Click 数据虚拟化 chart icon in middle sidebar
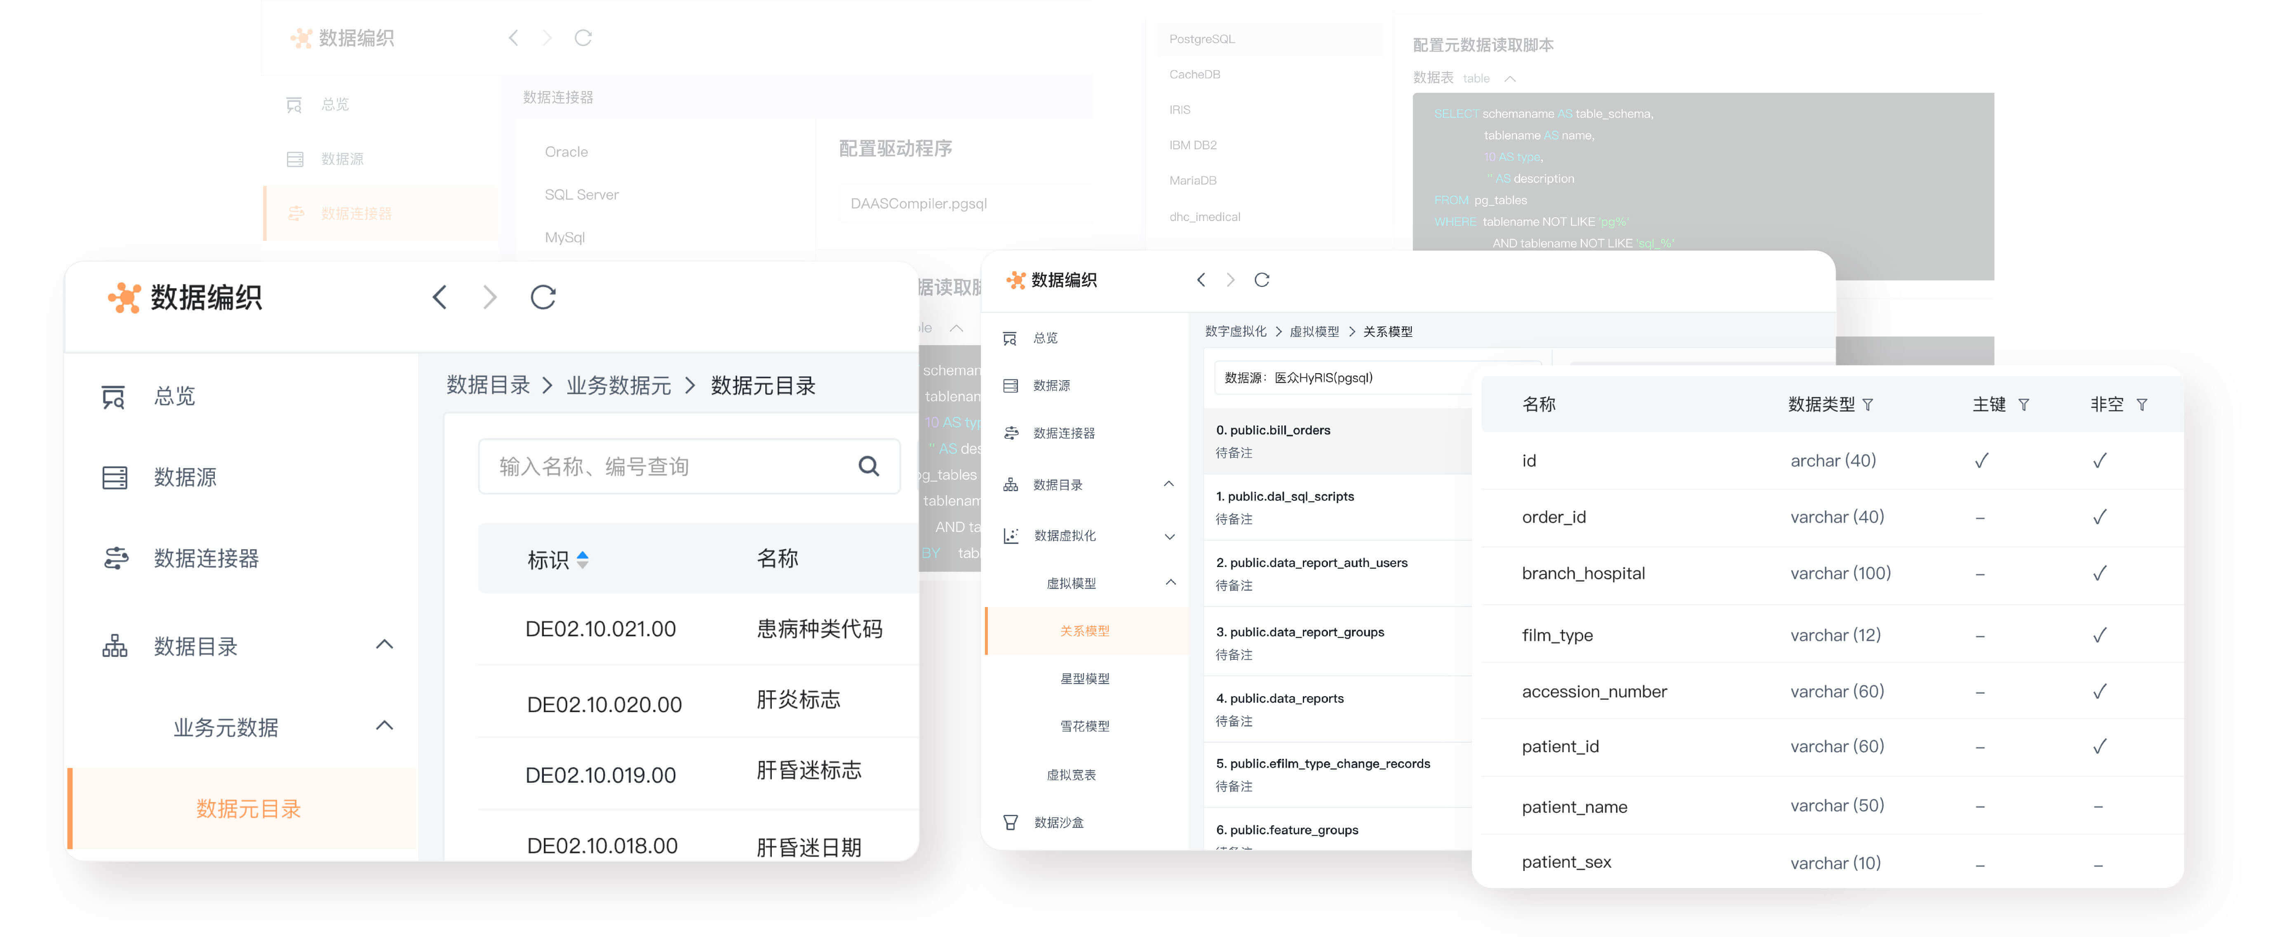Screen dimensions: 2282x946 coord(1011,536)
